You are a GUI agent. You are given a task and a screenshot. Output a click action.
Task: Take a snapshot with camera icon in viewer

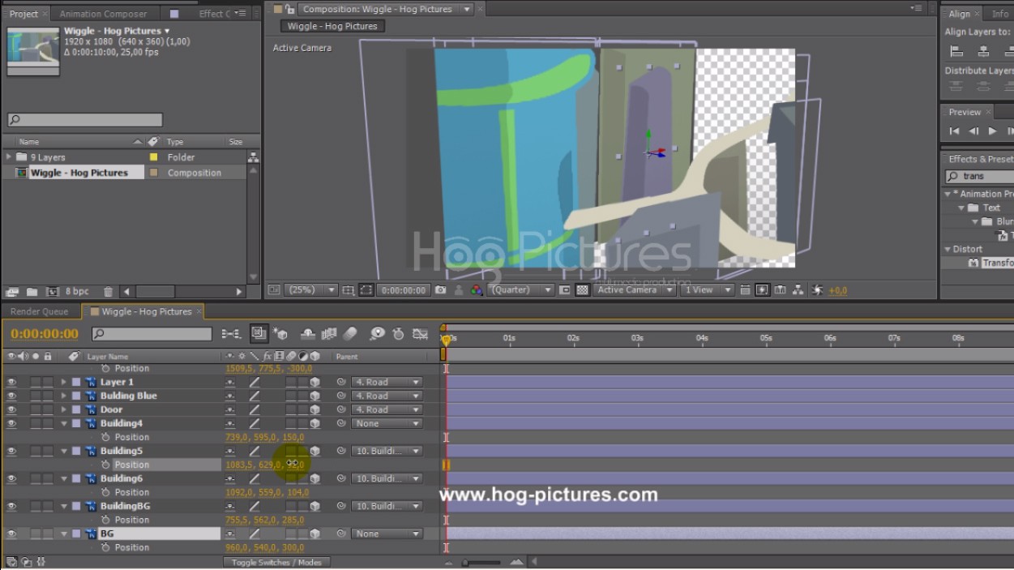tap(440, 289)
